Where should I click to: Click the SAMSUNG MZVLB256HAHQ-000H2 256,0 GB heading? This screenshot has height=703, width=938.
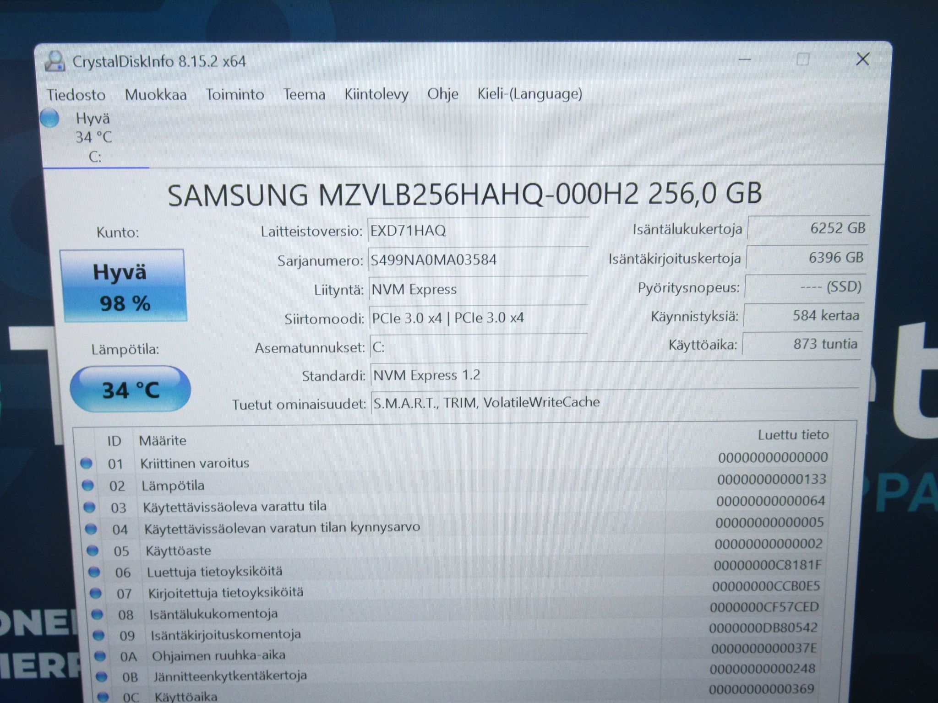(x=464, y=195)
